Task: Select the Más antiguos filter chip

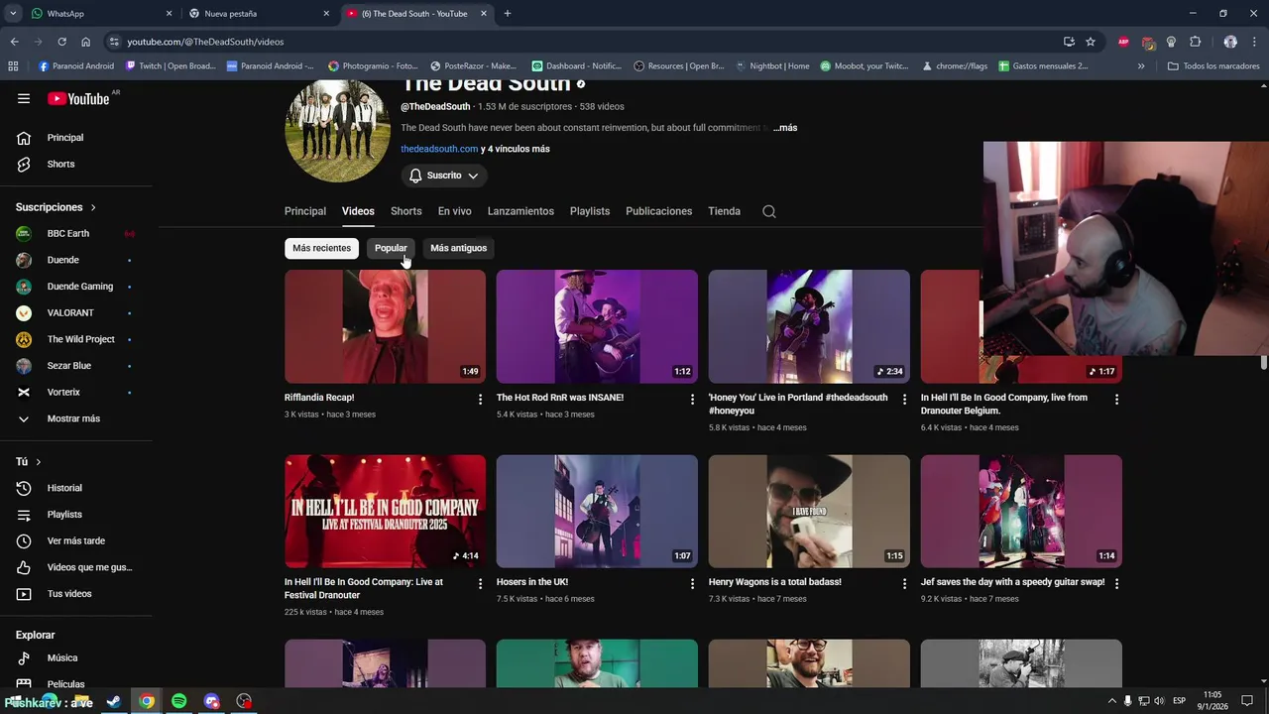Action: pos(458,248)
